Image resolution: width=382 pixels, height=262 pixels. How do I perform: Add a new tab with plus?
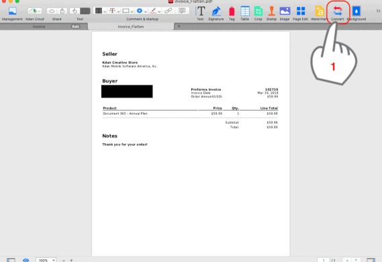coord(179,26)
